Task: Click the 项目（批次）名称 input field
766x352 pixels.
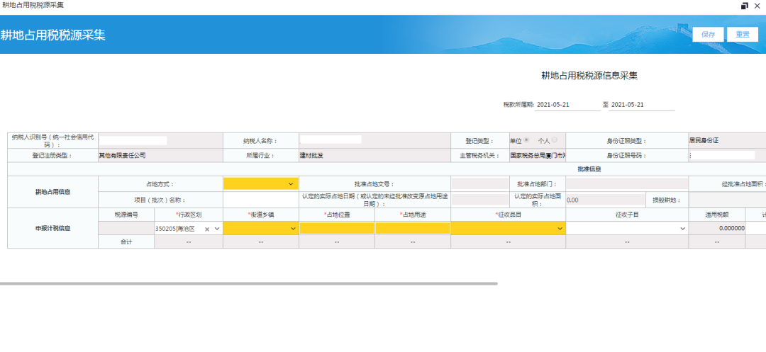Action: pyautogui.click(x=260, y=200)
